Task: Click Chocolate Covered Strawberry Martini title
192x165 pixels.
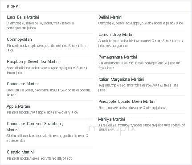Action: pyautogui.click(x=35, y=127)
